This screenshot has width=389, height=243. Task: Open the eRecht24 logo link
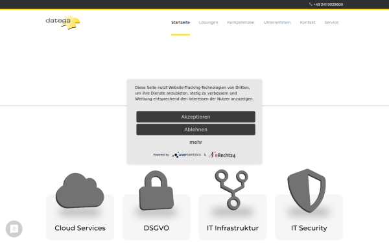point(222,155)
